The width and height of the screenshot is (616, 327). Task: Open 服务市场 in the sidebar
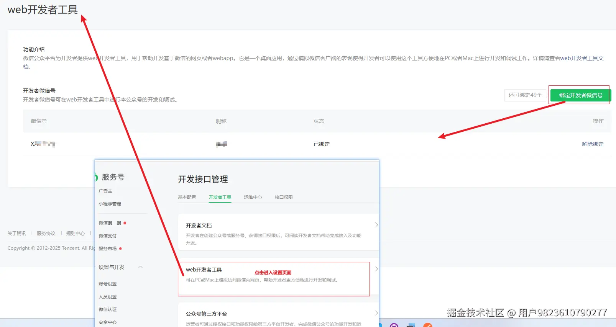coord(108,249)
